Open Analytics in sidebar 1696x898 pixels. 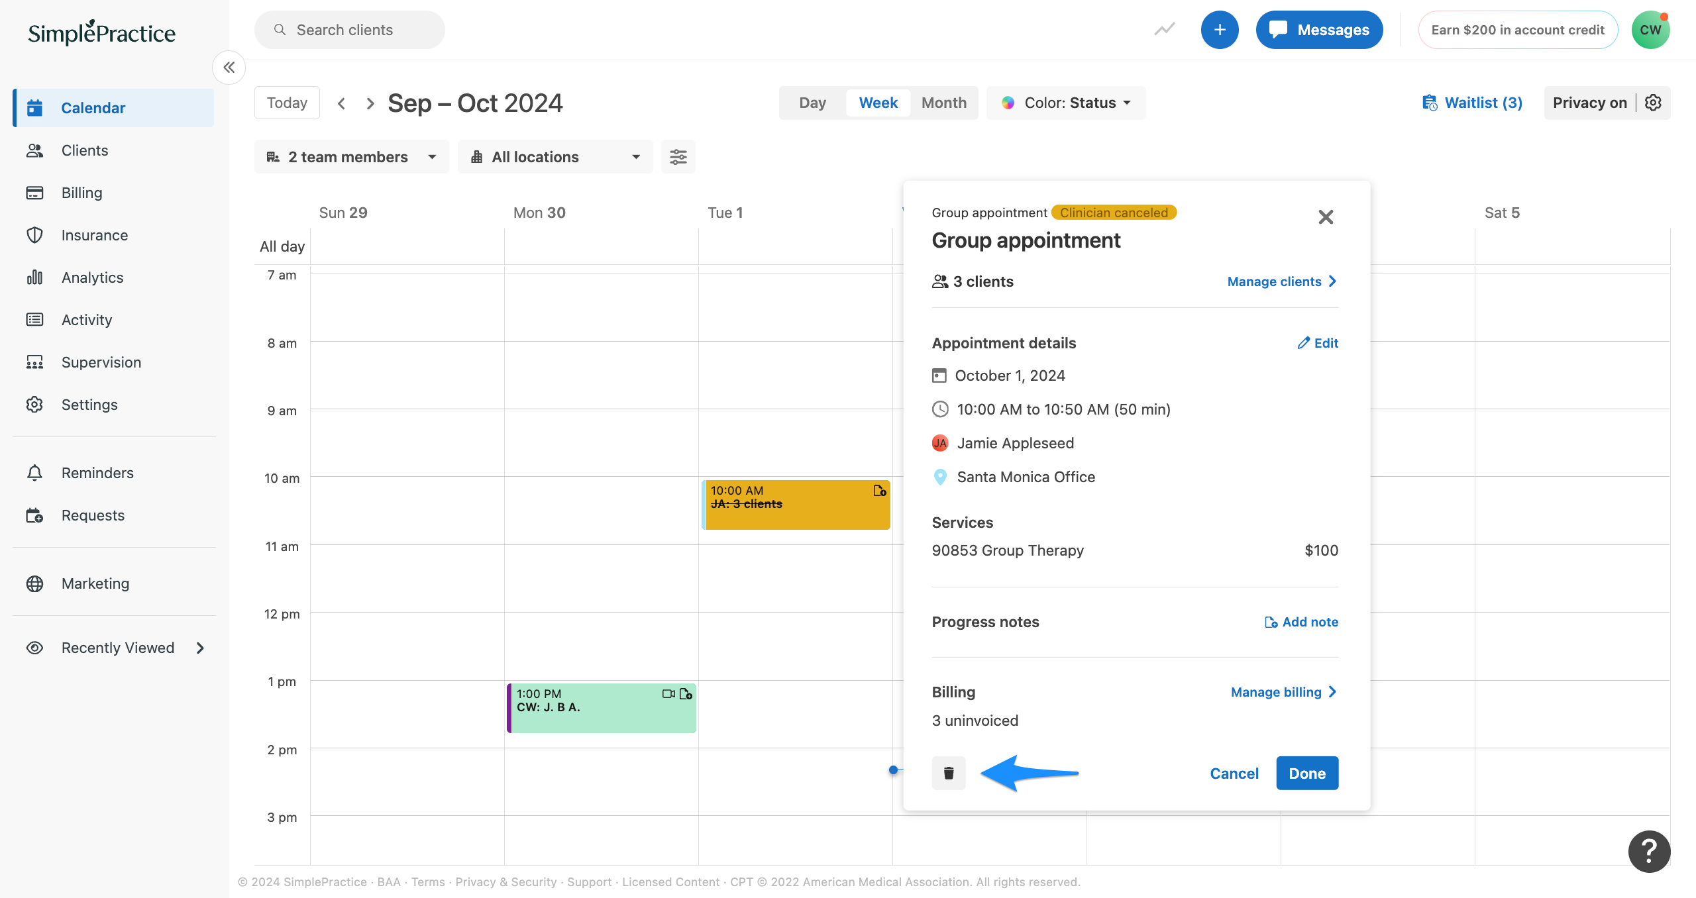(x=113, y=277)
